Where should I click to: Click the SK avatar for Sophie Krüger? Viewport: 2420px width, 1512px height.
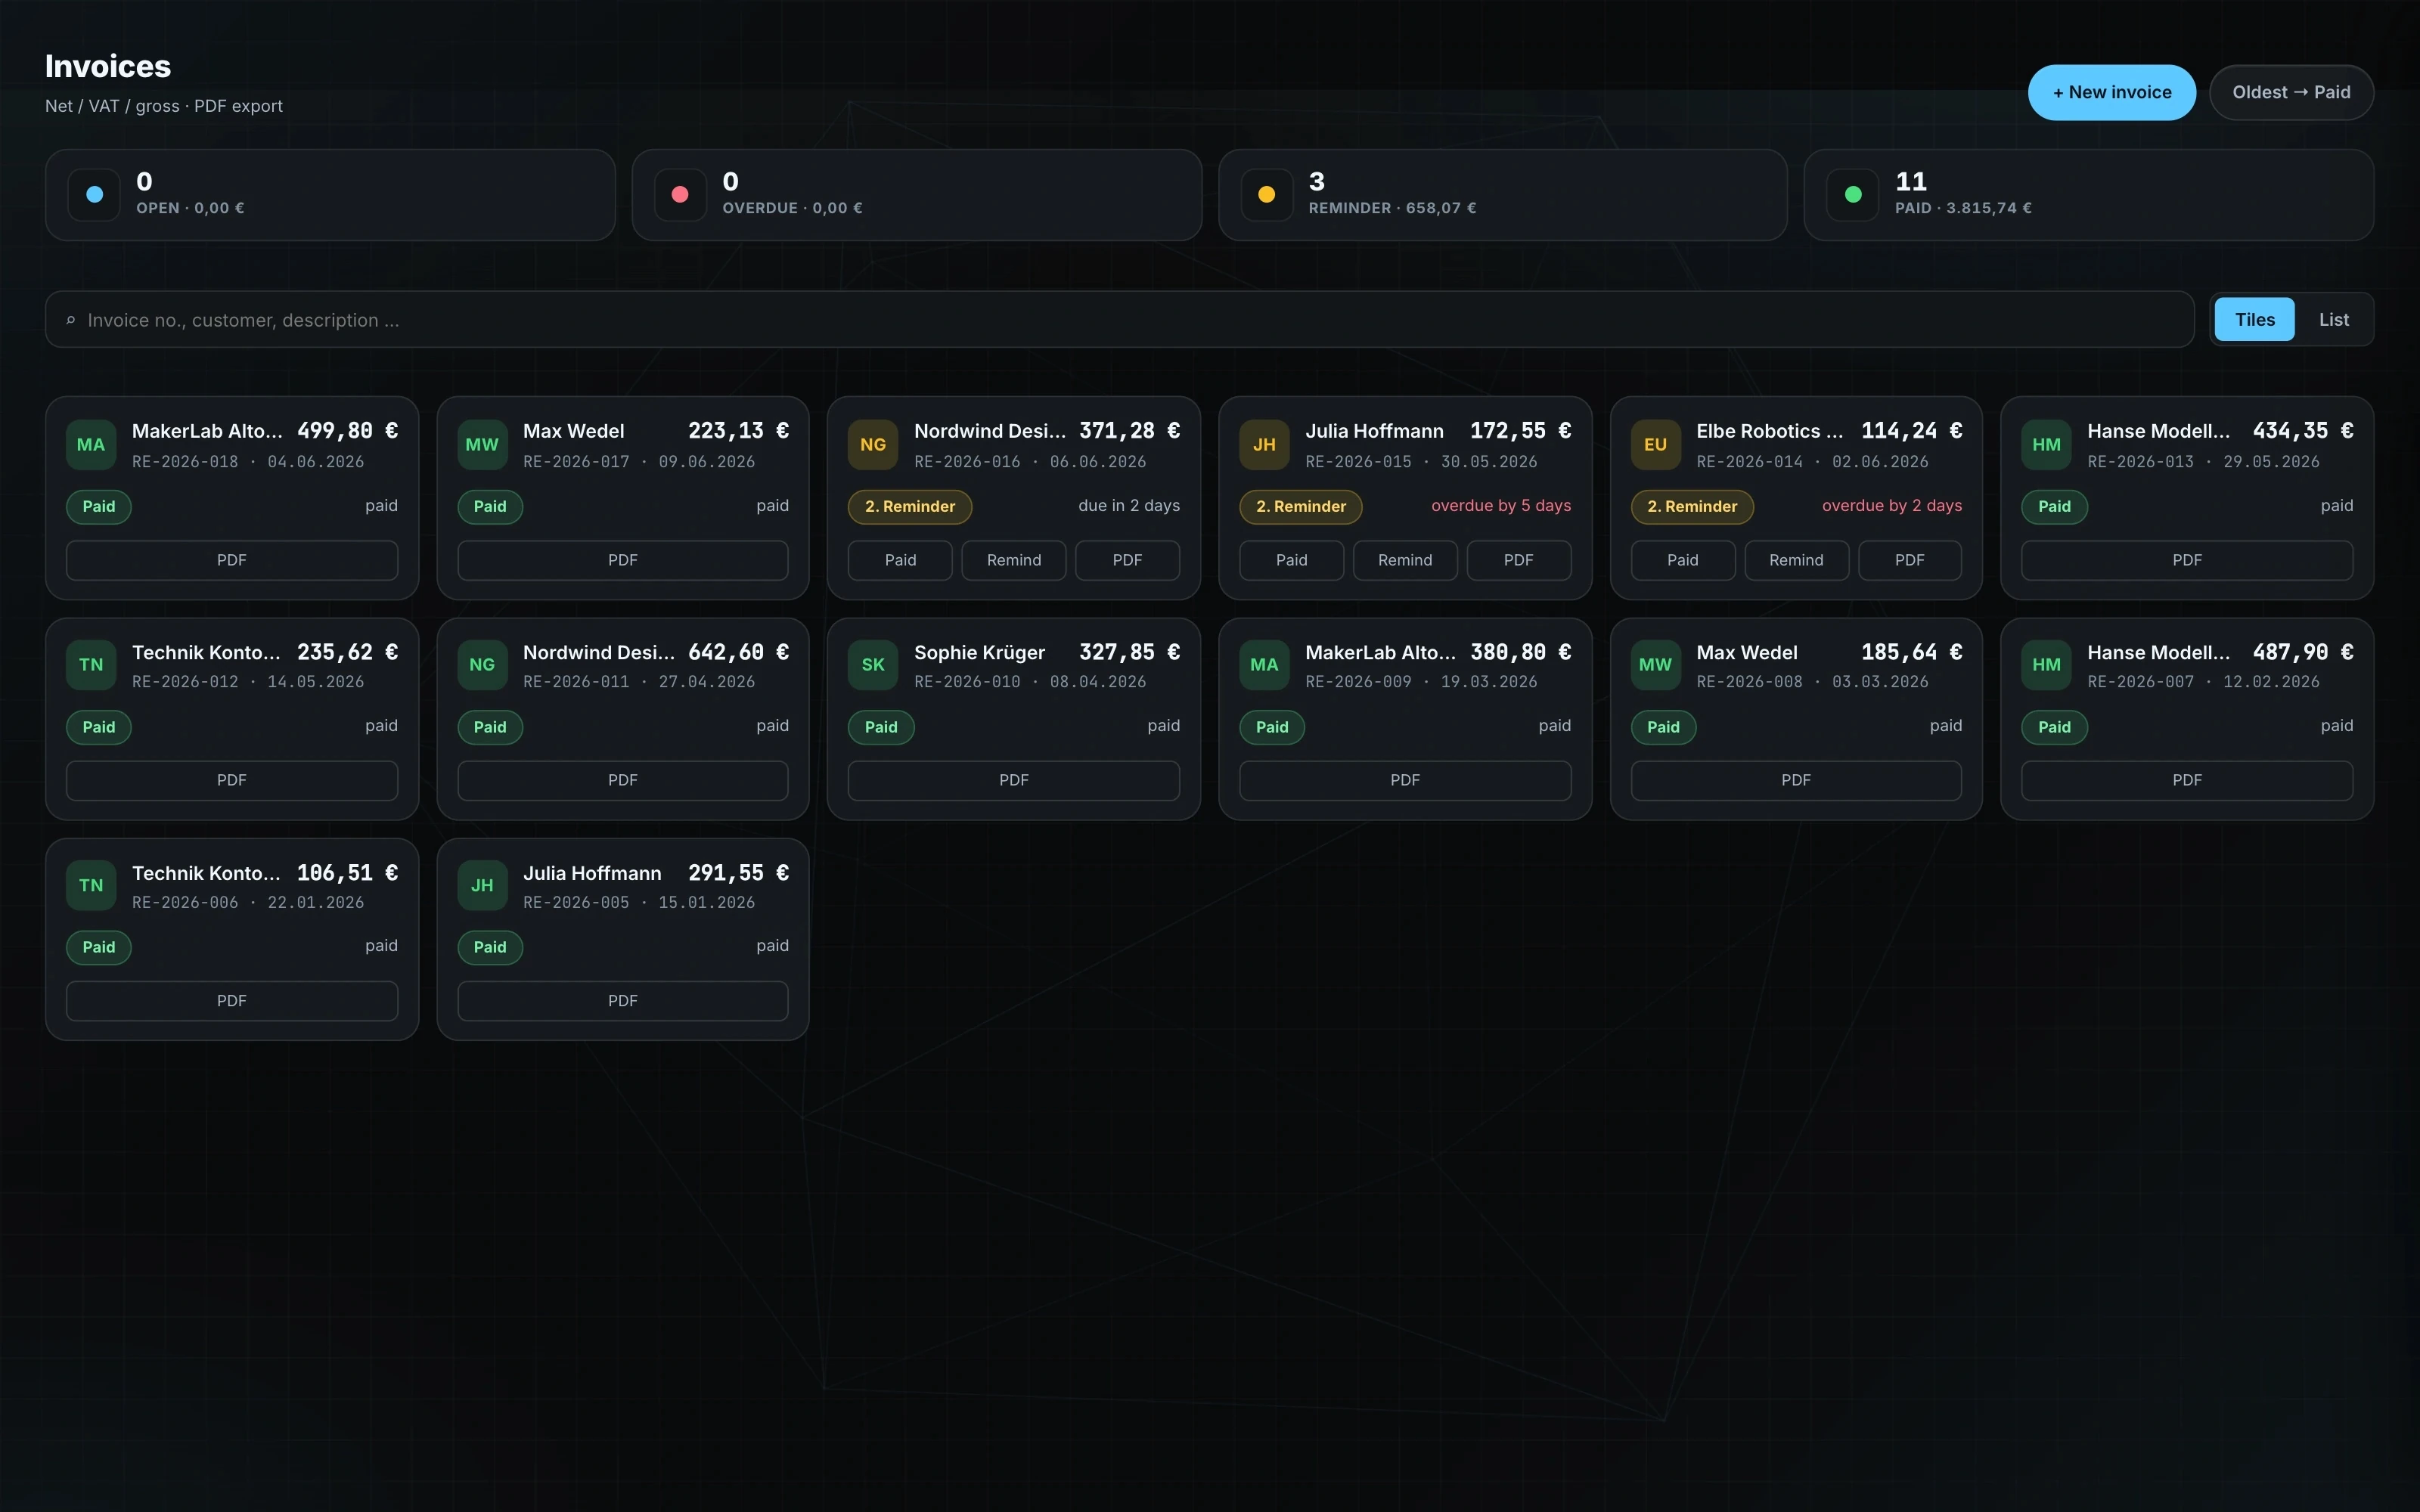[x=873, y=665]
